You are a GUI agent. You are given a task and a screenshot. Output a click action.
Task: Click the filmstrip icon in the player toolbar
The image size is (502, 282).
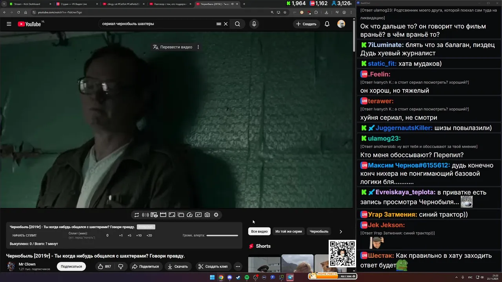coord(181,215)
